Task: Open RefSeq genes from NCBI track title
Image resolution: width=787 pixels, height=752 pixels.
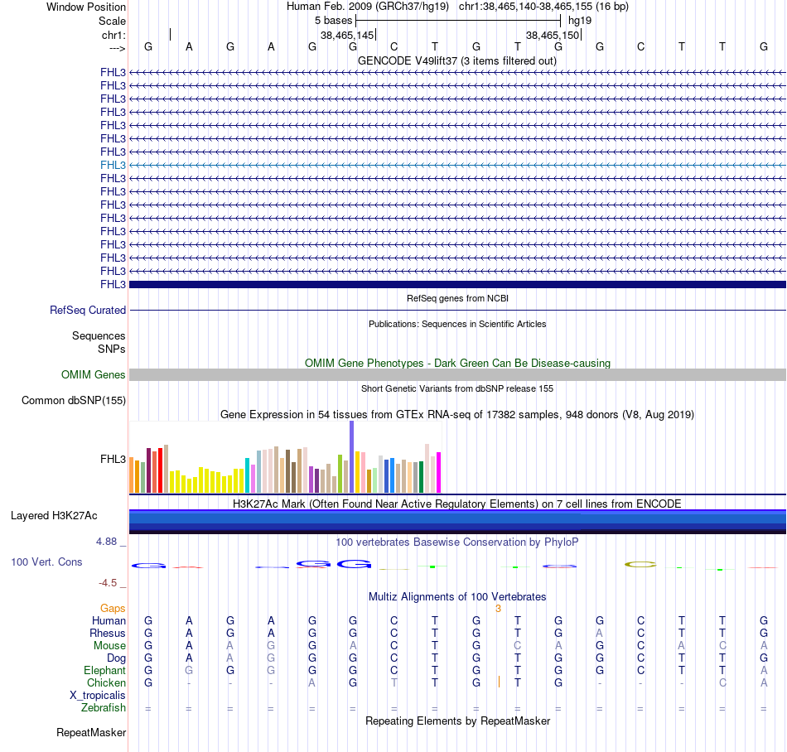Action: click(x=457, y=298)
